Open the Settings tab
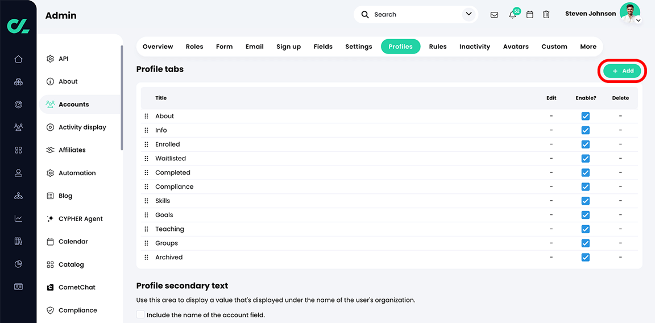Image resolution: width=655 pixels, height=323 pixels. click(x=358, y=47)
